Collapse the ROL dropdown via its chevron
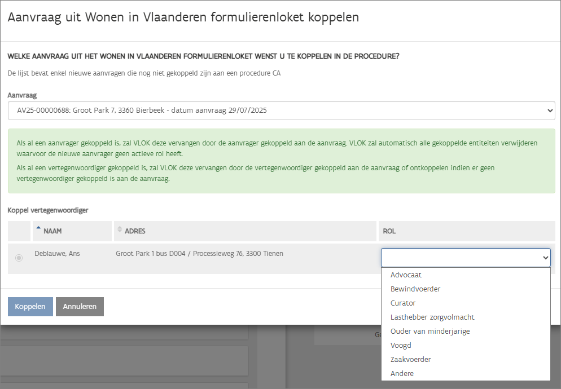Image resolution: width=561 pixels, height=389 pixels. click(545, 258)
